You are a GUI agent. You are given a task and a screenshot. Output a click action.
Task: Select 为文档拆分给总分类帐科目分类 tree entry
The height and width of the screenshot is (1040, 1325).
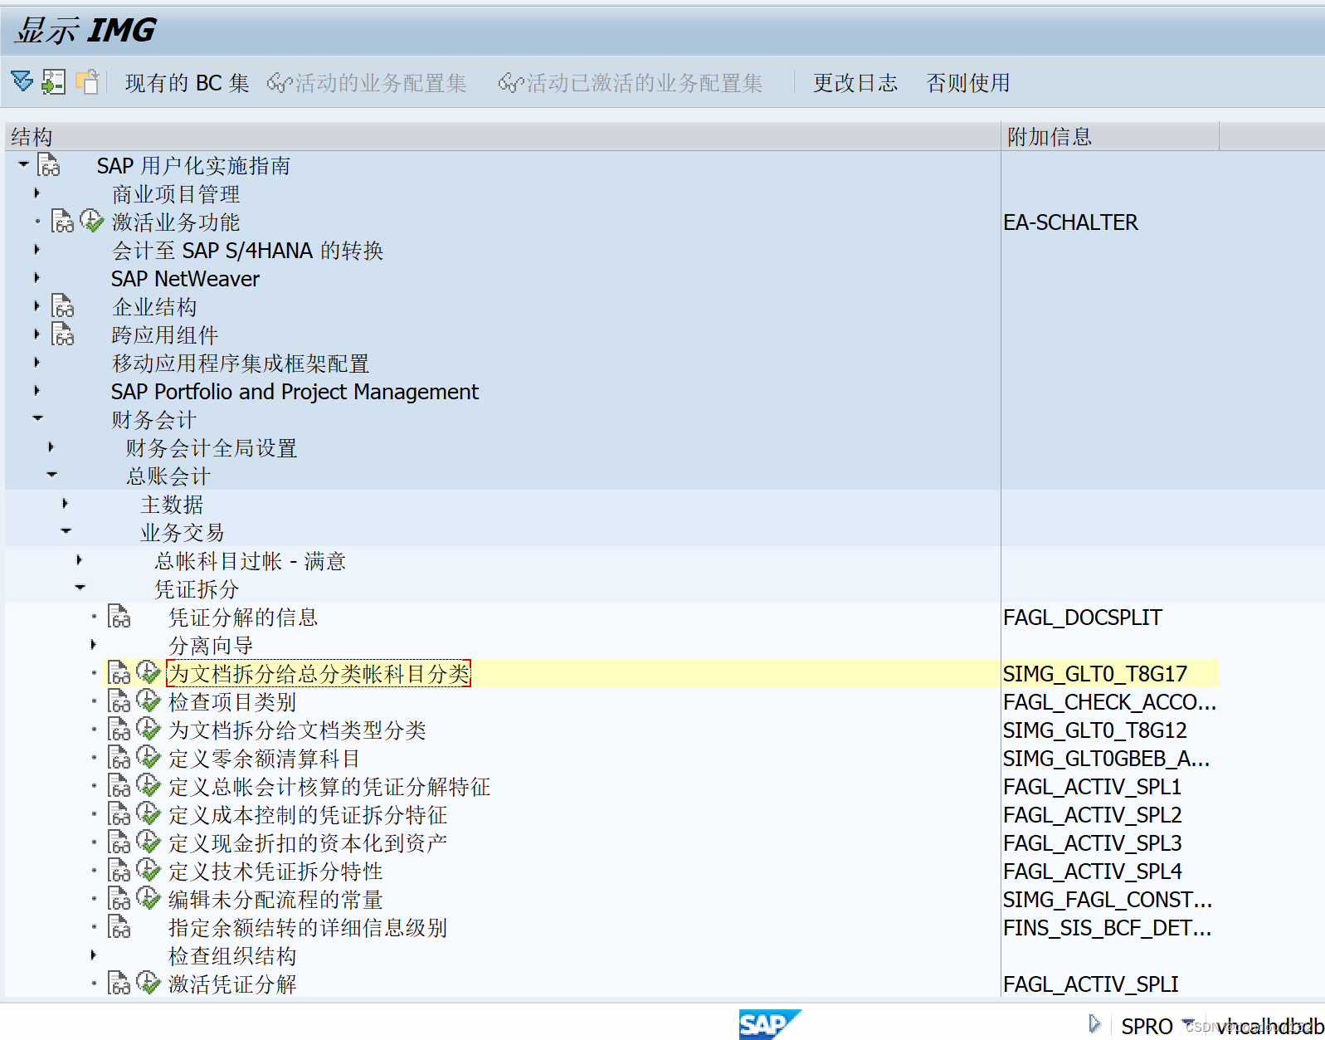[x=319, y=673]
